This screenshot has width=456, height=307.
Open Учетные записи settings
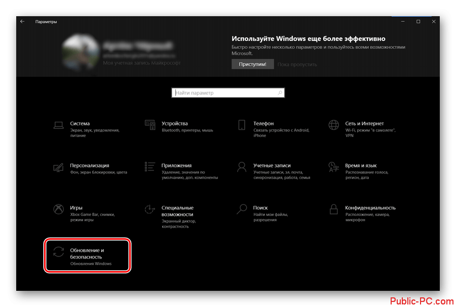click(x=272, y=165)
